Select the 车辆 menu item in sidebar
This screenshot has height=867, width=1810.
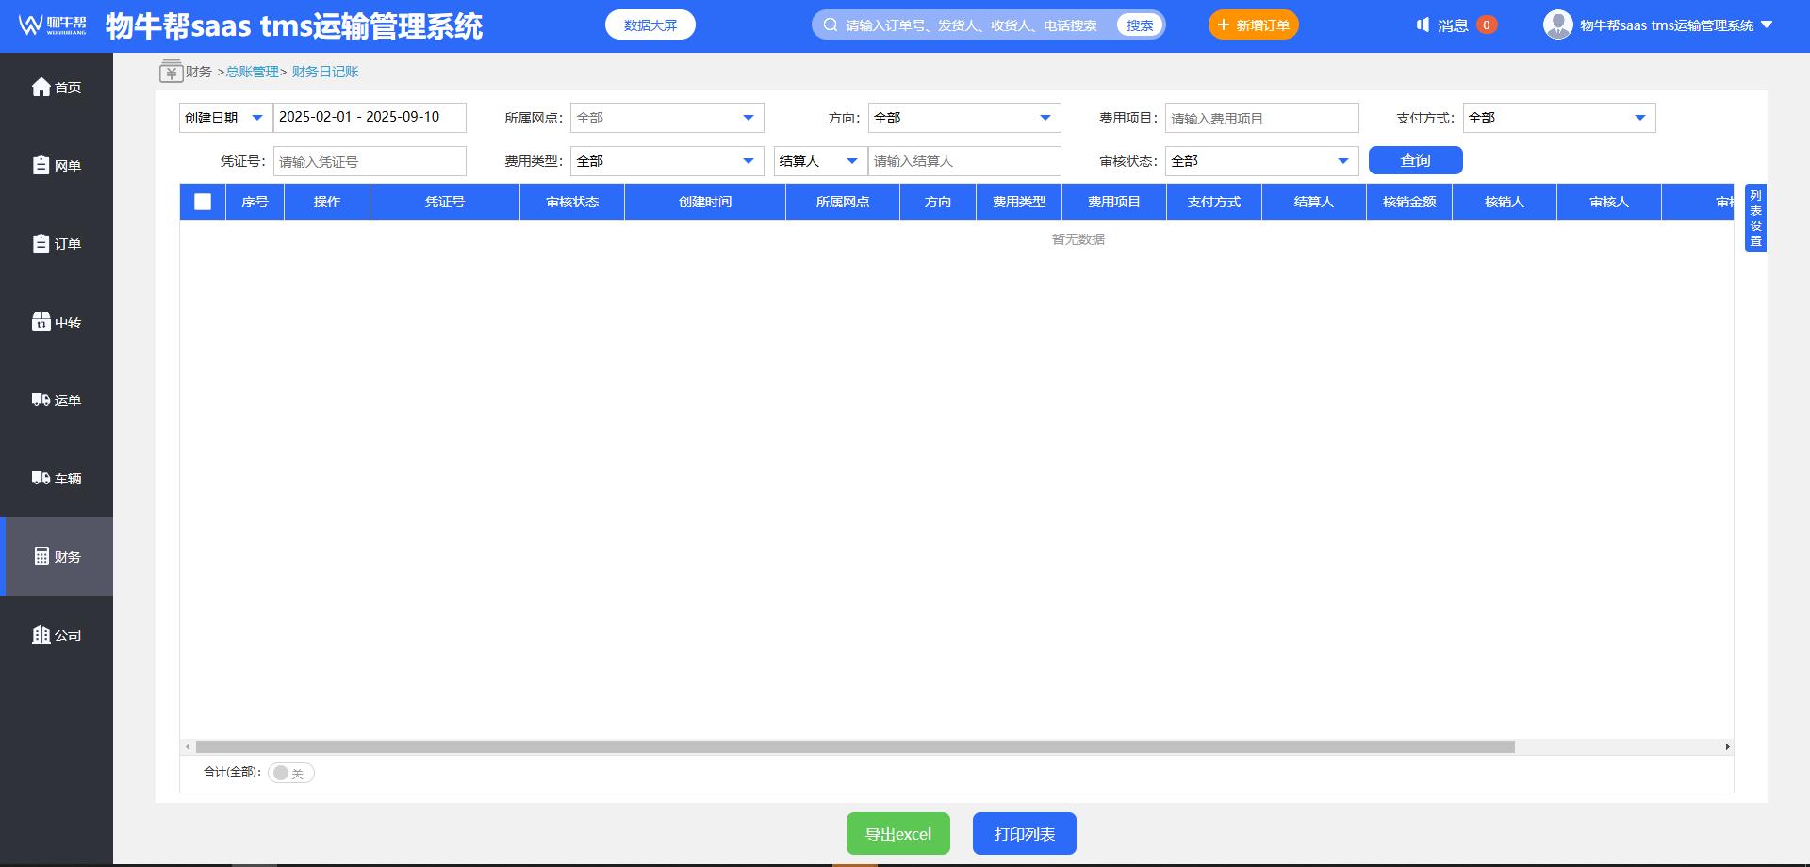click(x=57, y=479)
